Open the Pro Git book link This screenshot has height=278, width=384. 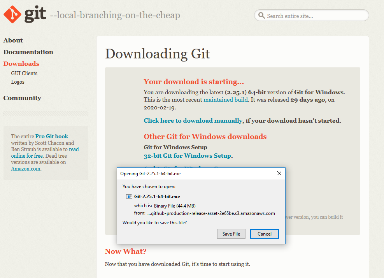pyautogui.click(x=52, y=136)
